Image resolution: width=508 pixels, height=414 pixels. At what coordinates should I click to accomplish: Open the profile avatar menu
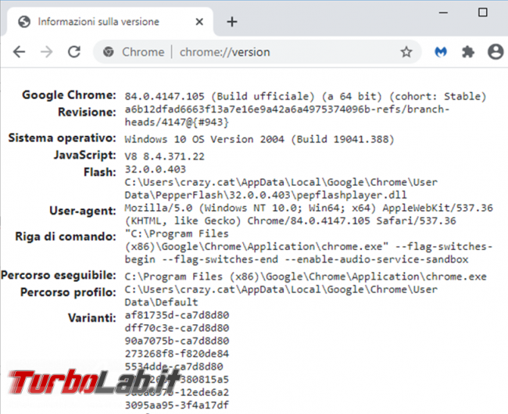tap(495, 52)
